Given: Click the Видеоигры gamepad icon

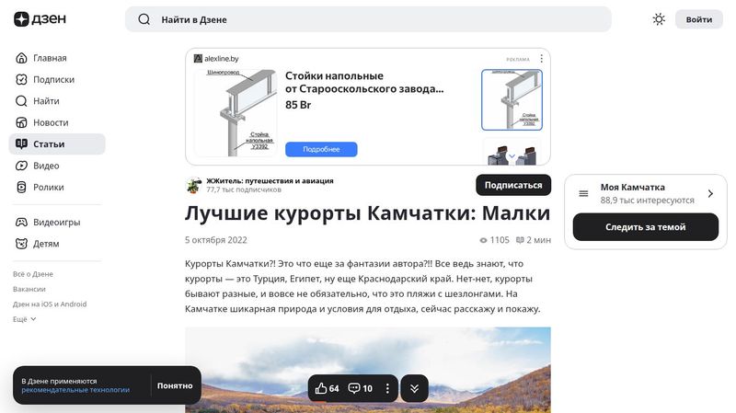Looking at the screenshot, I should [x=21, y=222].
